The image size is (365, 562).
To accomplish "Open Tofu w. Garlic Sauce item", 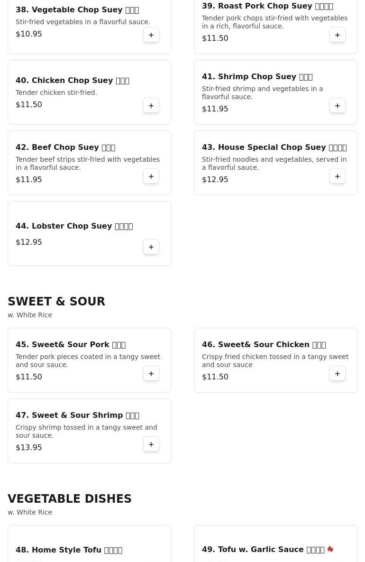I will 263,550.
